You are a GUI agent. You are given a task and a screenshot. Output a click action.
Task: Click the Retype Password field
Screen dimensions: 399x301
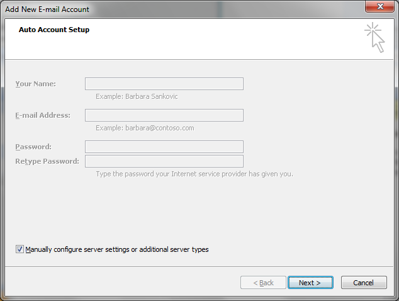[x=164, y=161]
